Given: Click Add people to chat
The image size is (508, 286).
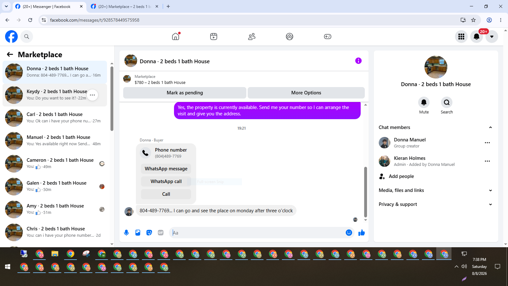Looking at the screenshot, I should point(401,176).
